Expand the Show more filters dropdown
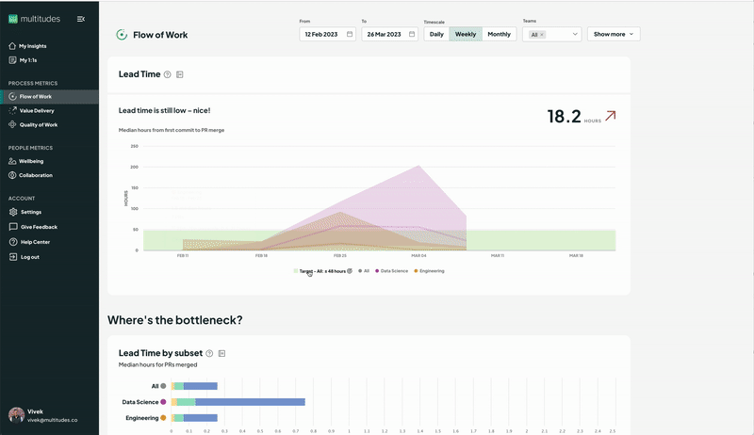This screenshot has width=754, height=435. pyautogui.click(x=614, y=34)
